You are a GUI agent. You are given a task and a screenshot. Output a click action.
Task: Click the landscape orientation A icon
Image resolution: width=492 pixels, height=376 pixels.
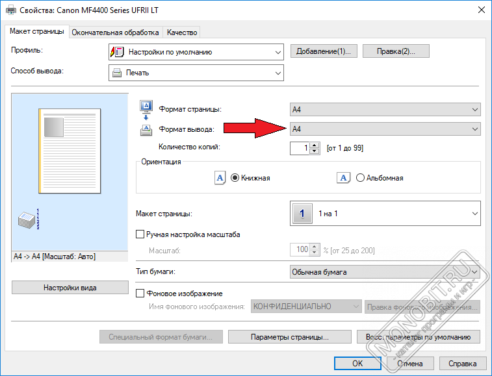pos(344,178)
